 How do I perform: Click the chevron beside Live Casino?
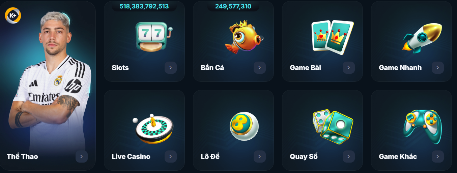click(171, 157)
